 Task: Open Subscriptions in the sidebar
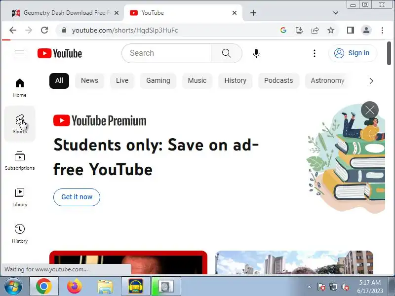point(20,161)
